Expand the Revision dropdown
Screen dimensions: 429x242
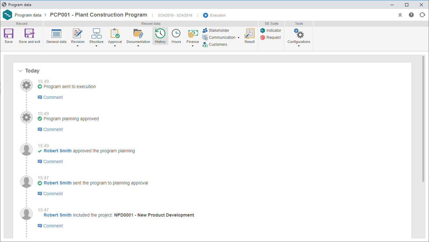click(78, 46)
